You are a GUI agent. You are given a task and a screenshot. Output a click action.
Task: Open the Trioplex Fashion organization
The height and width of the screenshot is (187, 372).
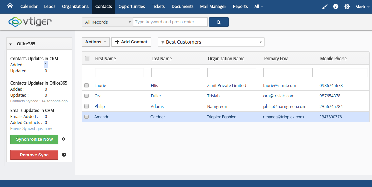(221, 117)
